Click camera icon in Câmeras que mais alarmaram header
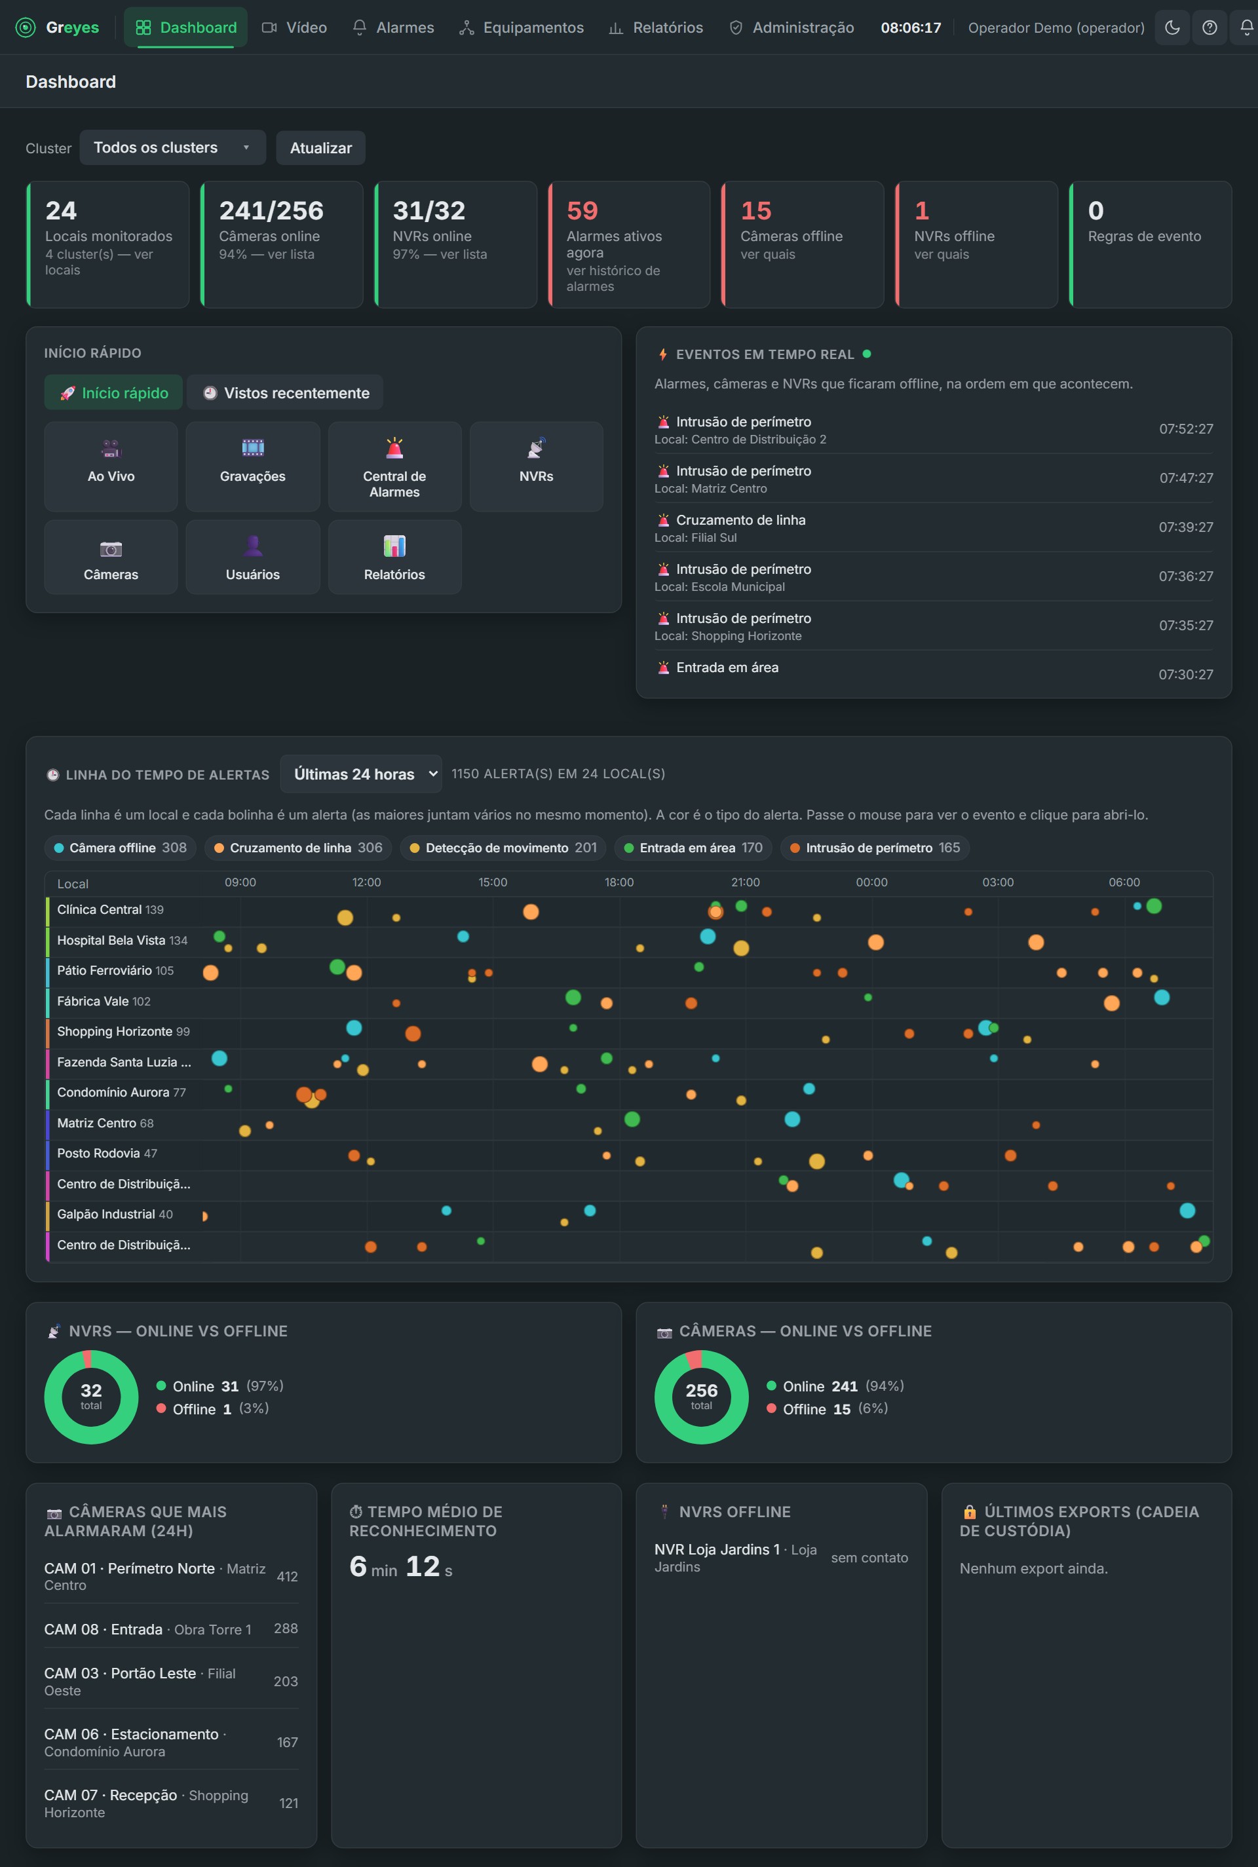This screenshot has width=1258, height=1867. click(x=54, y=1513)
